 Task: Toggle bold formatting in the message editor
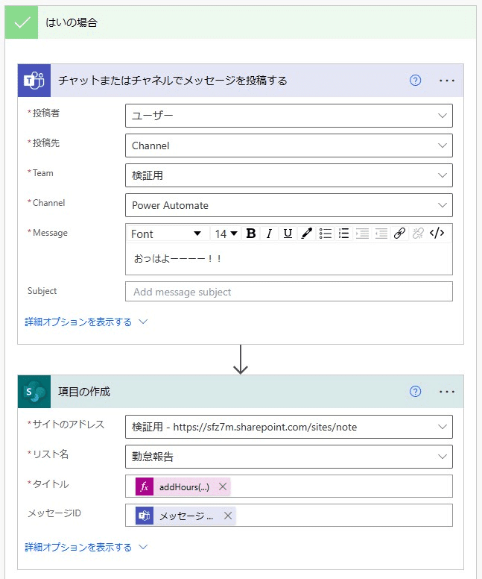tap(251, 234)
